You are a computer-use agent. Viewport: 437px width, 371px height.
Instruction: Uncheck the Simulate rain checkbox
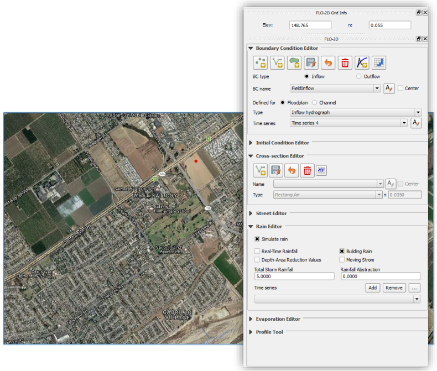257,239
